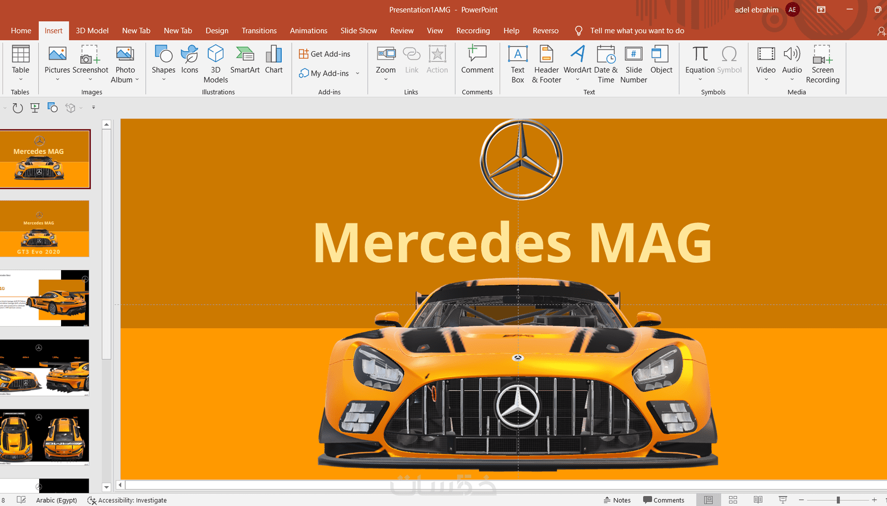Viewport: 887px width, 506px height.
Task: Insert a SmartArt graphic
Action: (x=245, y=59)
